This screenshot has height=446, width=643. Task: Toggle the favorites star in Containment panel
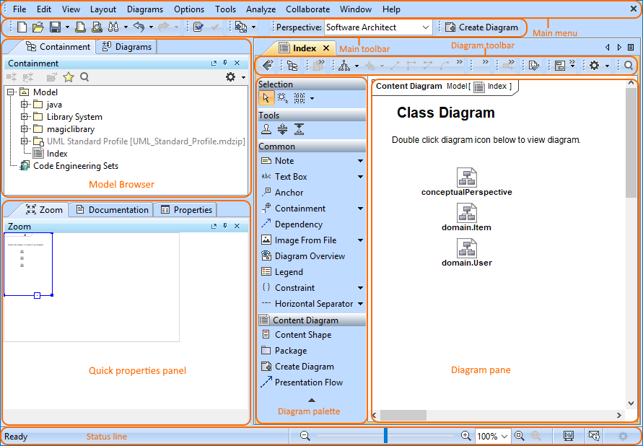point(69,76)
